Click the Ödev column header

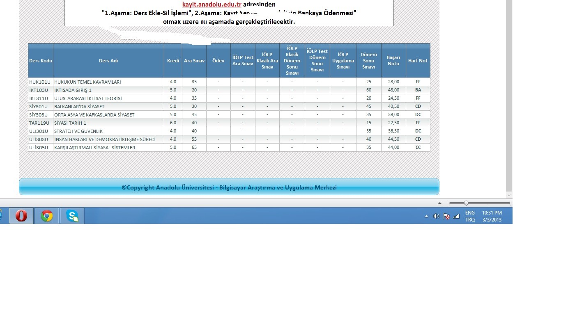click(x=218, y=61)
